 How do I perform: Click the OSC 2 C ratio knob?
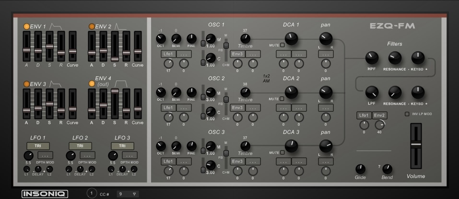coord(211,112)
